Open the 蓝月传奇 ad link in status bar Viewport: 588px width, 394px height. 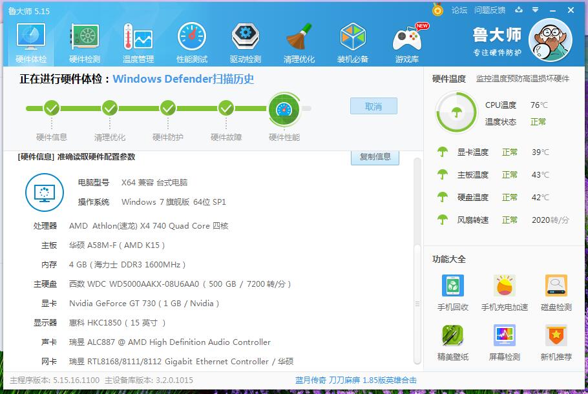click(x=356, y=380)
